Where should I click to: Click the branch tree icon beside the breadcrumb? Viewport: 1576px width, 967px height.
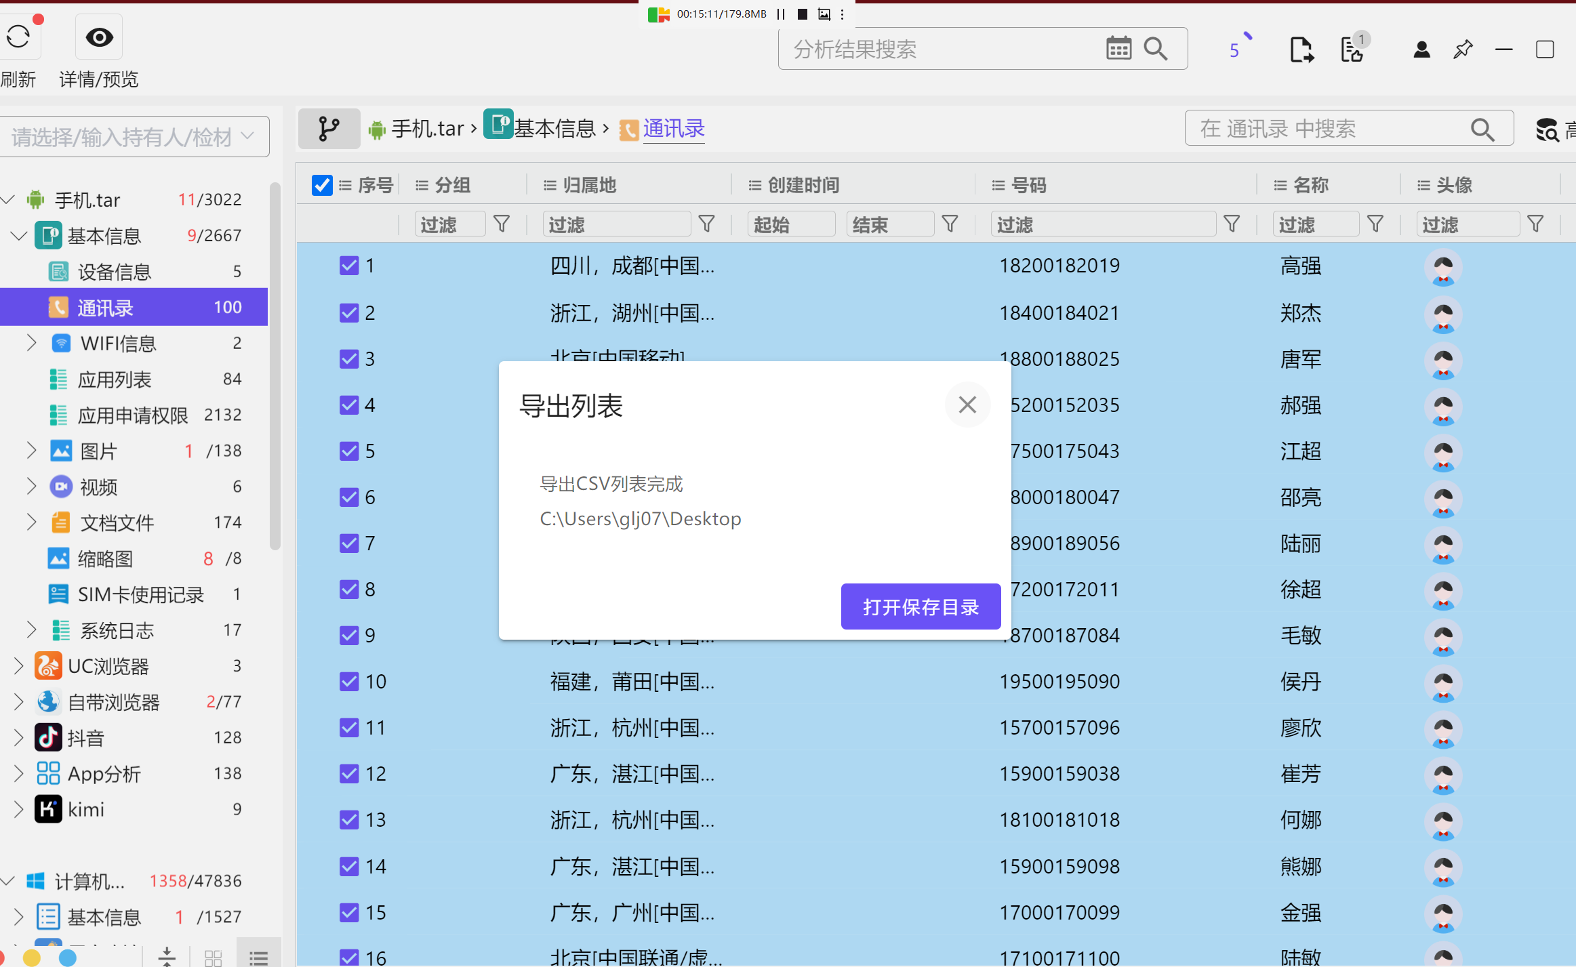coord(329,129)
